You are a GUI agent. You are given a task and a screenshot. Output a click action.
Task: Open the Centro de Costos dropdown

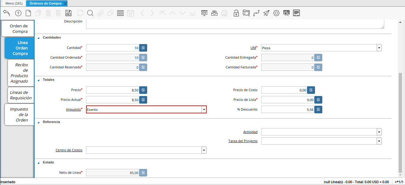click(x=204, y=150)
